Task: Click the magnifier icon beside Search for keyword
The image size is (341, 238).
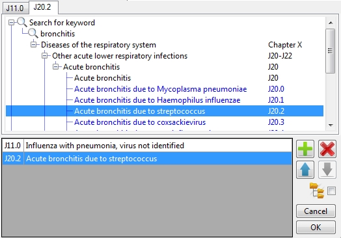Action: pyautogui.click(x=22, y=22)
